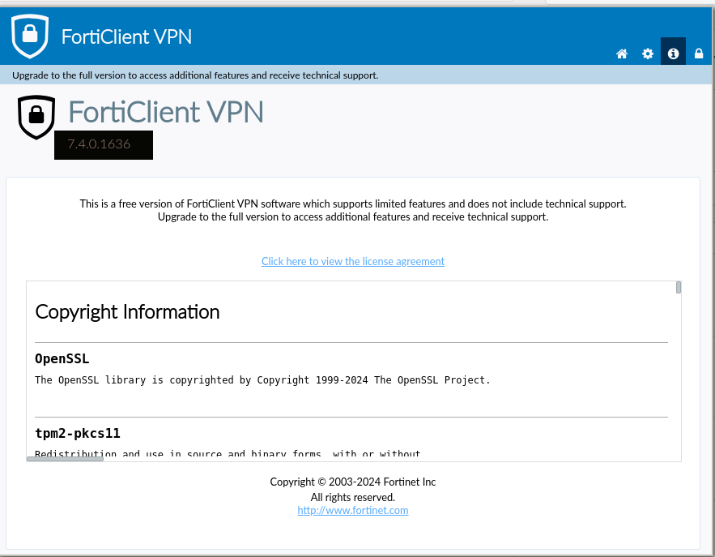Open the Settings gear icon

[x=648, y=54]
